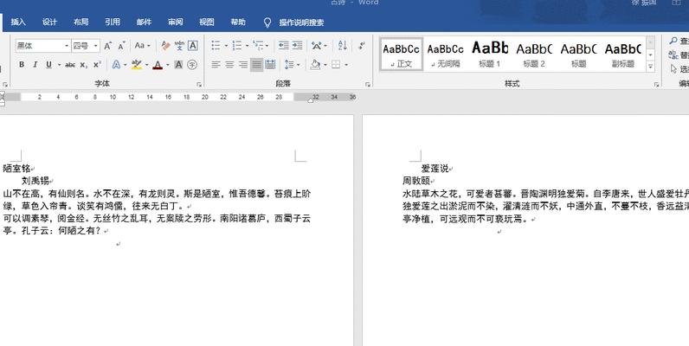Viewport: 689px width, 346px height.
Task: Click the line spacing icon
Action: coord(289,65)
